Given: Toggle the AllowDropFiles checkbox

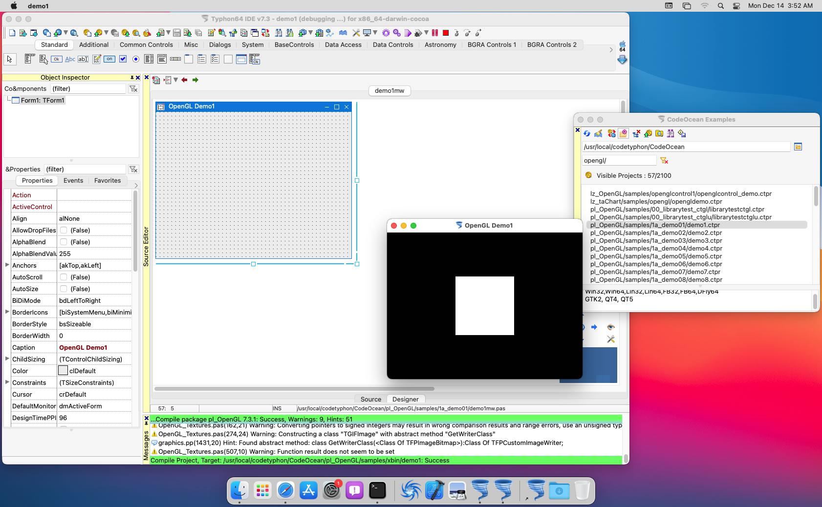Looking at the screenshot, I should pyautogui.click(x=64, y=230).
